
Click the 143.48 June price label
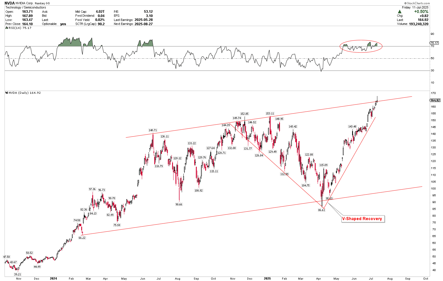(352, 126)
